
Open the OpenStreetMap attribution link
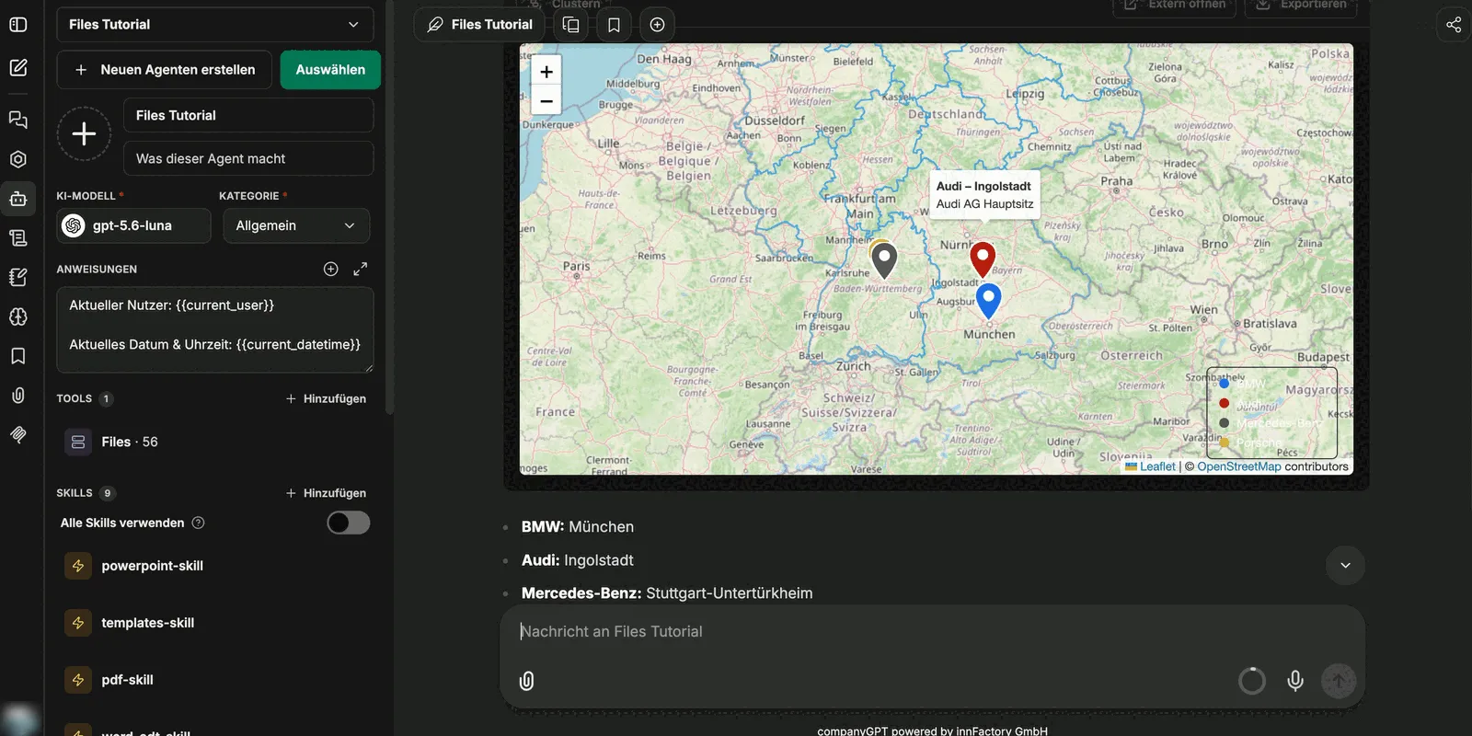[1238, 466]
